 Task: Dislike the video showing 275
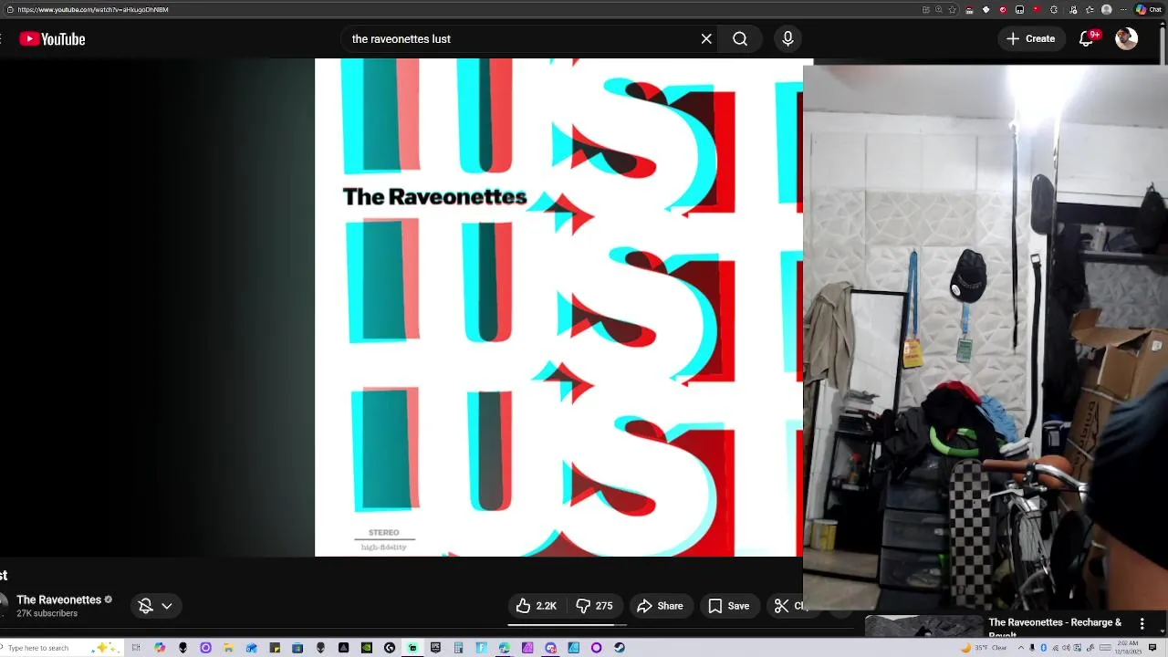[x=594, y=606]
